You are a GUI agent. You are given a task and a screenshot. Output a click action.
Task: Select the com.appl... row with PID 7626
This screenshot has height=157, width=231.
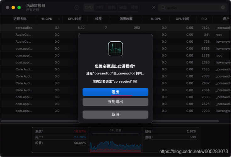click(116, 104)
